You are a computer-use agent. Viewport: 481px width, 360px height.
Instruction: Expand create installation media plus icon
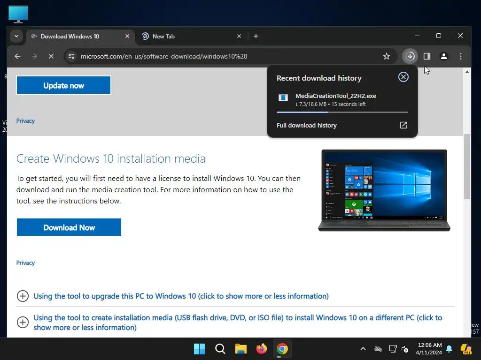point(23,322)
